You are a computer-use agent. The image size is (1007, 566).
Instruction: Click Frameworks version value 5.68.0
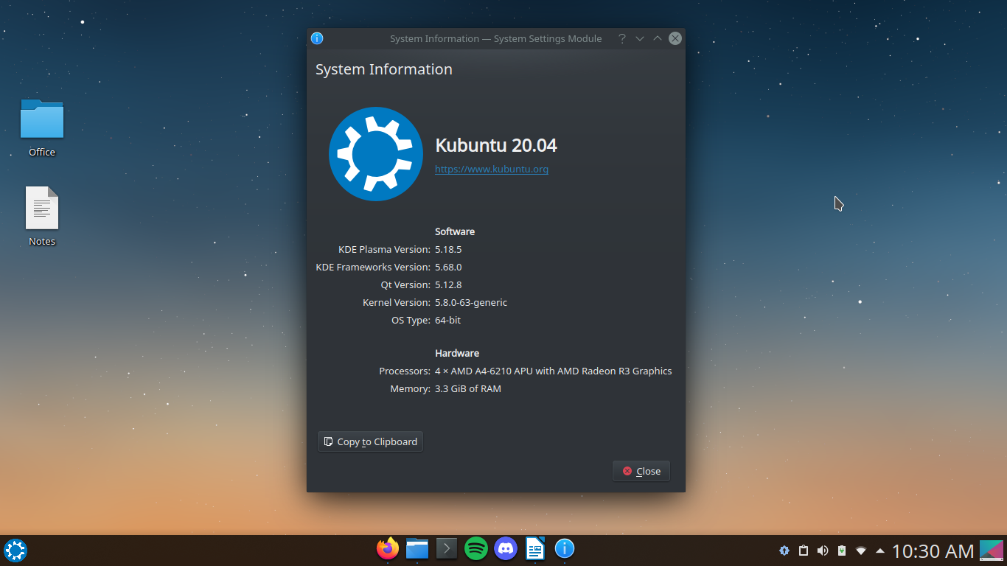448,267
